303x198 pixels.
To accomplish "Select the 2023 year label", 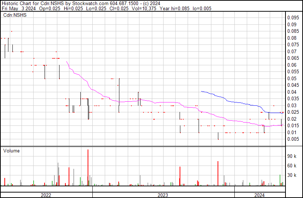I will (163, 195).
